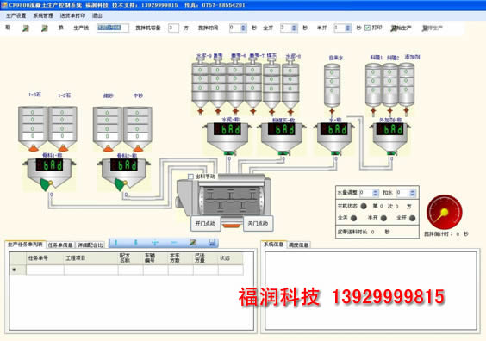
Task: Click the edit pencil icon above task table
Action: (x=193, y=243)
